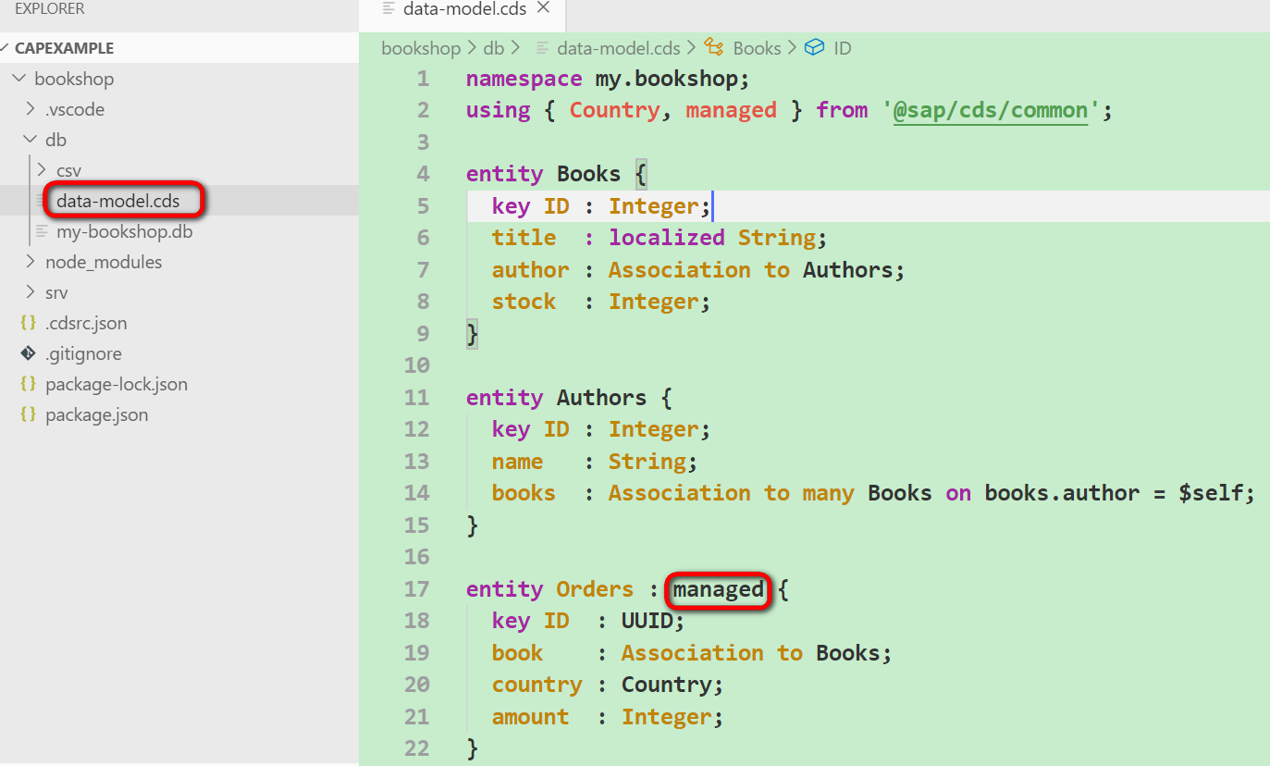Screen dimensions: 1270x766
Task: Click the JSON braces icon beside .cdsrc.json
Action: (x=28, y=323)
